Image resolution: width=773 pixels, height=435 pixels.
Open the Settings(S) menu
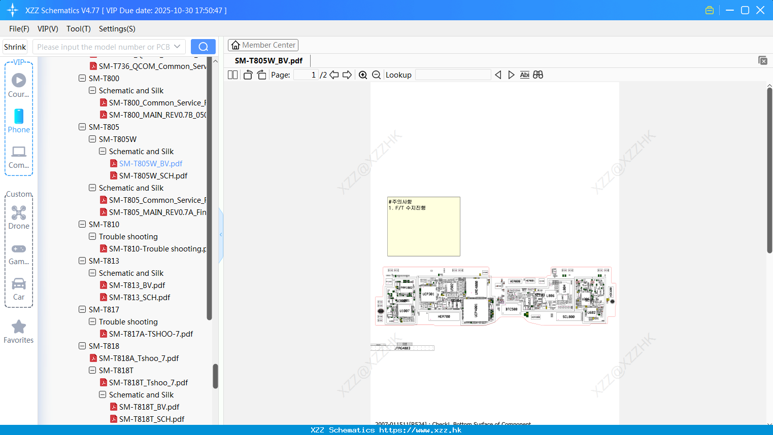click(117, 29)
